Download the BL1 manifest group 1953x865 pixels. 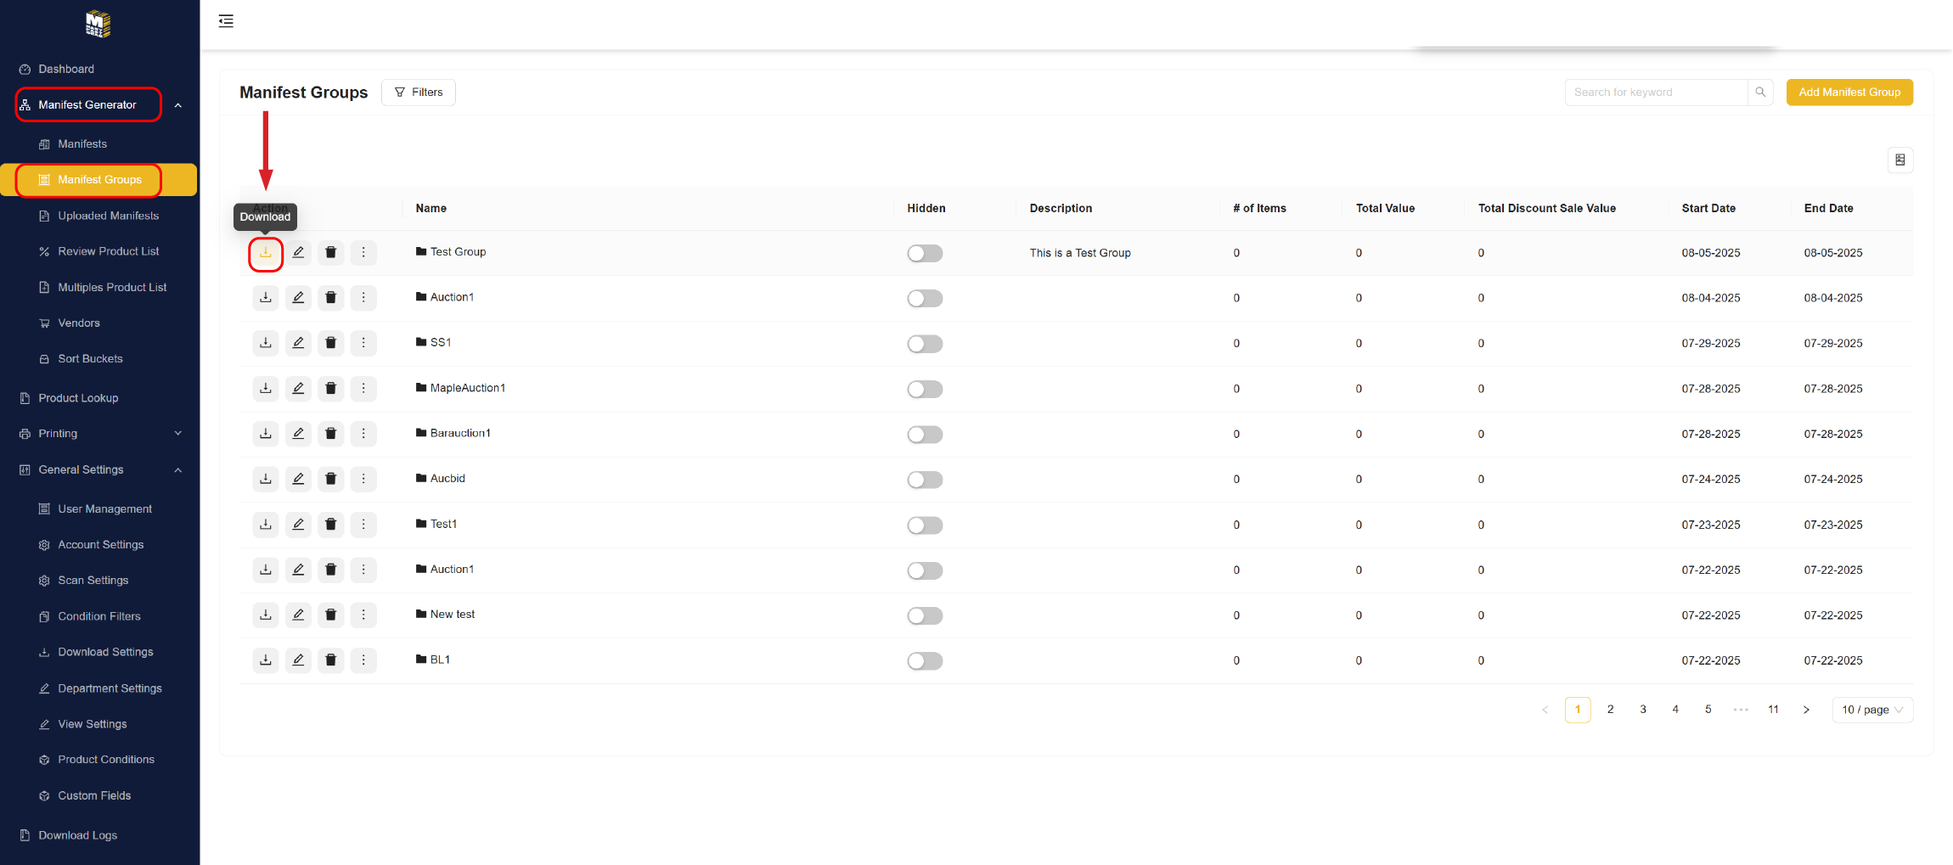click(266, 660)
